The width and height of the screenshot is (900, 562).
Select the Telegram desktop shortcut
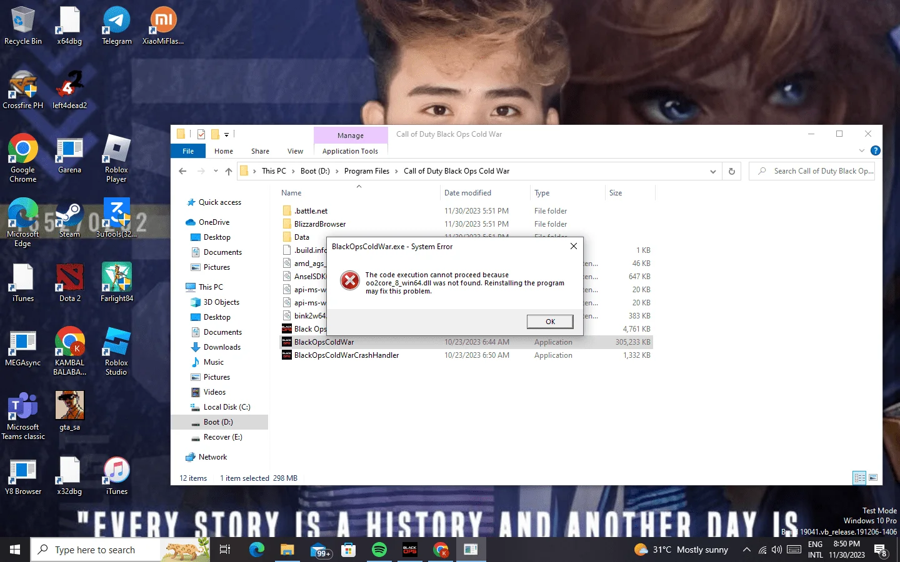point(117,26)
